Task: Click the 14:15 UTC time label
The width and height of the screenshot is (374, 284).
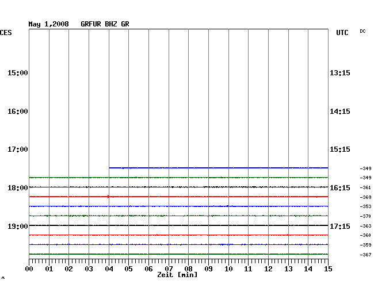Action: click(340, 112)
